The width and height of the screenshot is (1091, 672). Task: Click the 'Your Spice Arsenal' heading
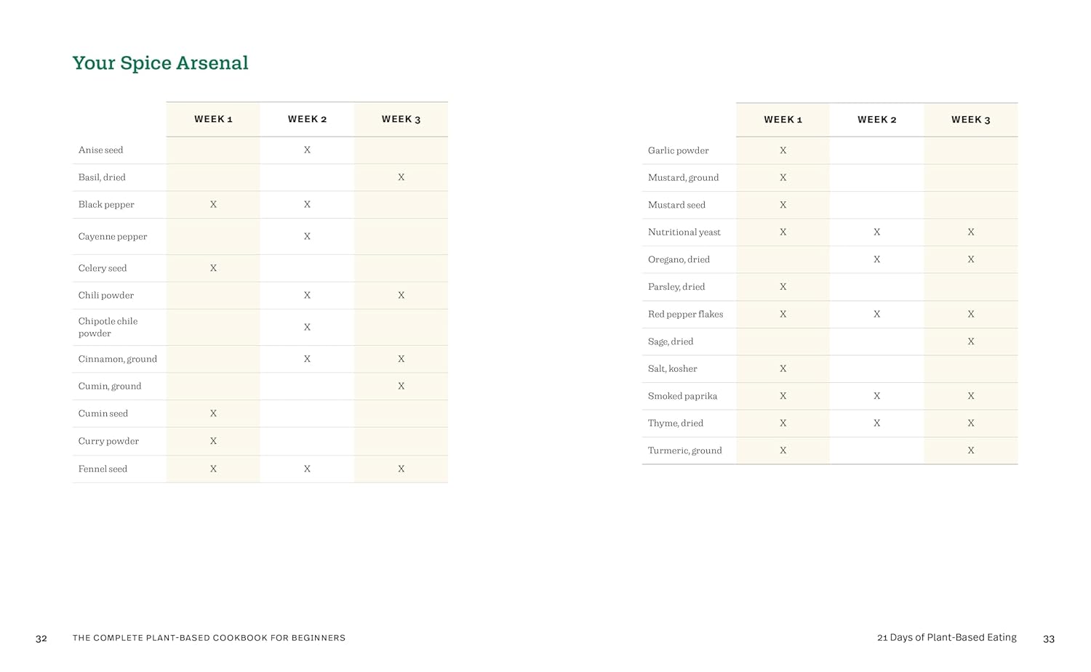160,63
